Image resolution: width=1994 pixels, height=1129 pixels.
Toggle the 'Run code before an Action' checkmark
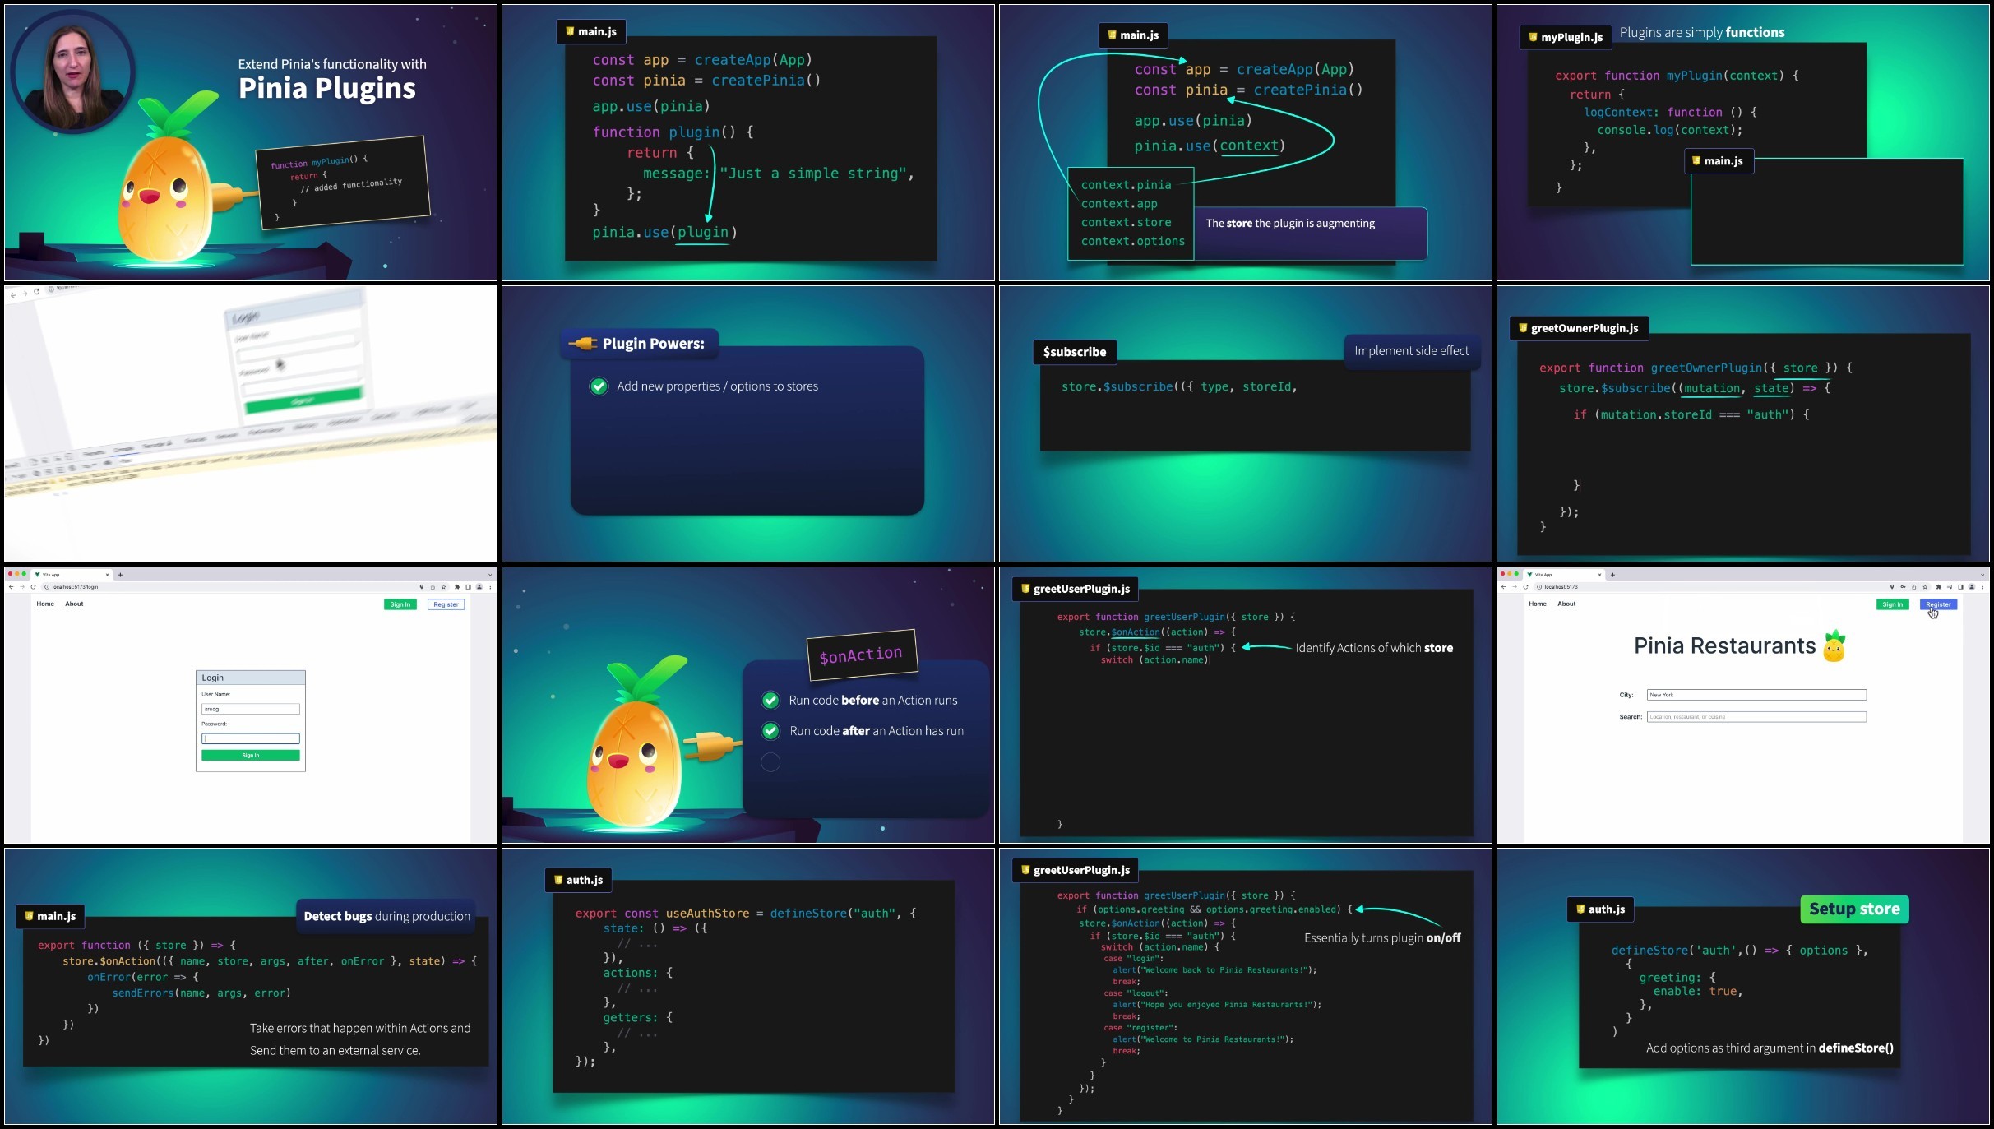point(770,701)
